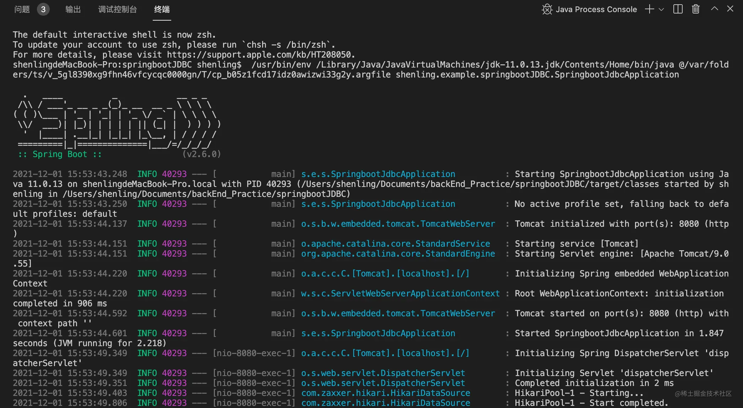Click the Java Process Console terminal name
The width and height of the screenshot is (743, 408).
click(596, 9)
